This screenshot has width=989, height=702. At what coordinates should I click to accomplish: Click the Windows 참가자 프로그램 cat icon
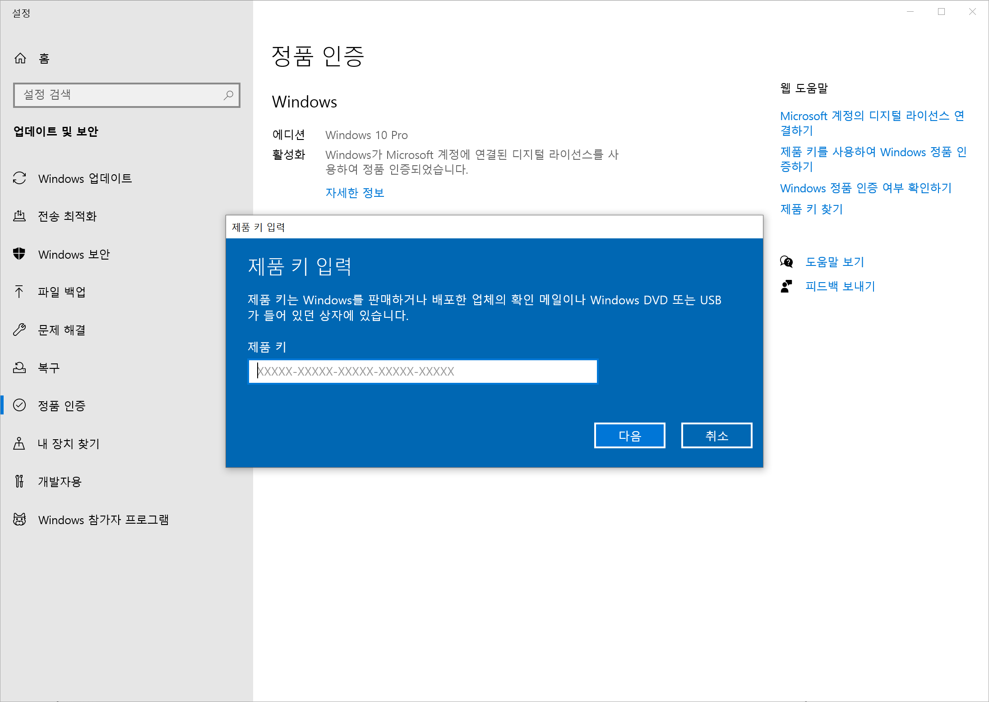coord(19,519)
